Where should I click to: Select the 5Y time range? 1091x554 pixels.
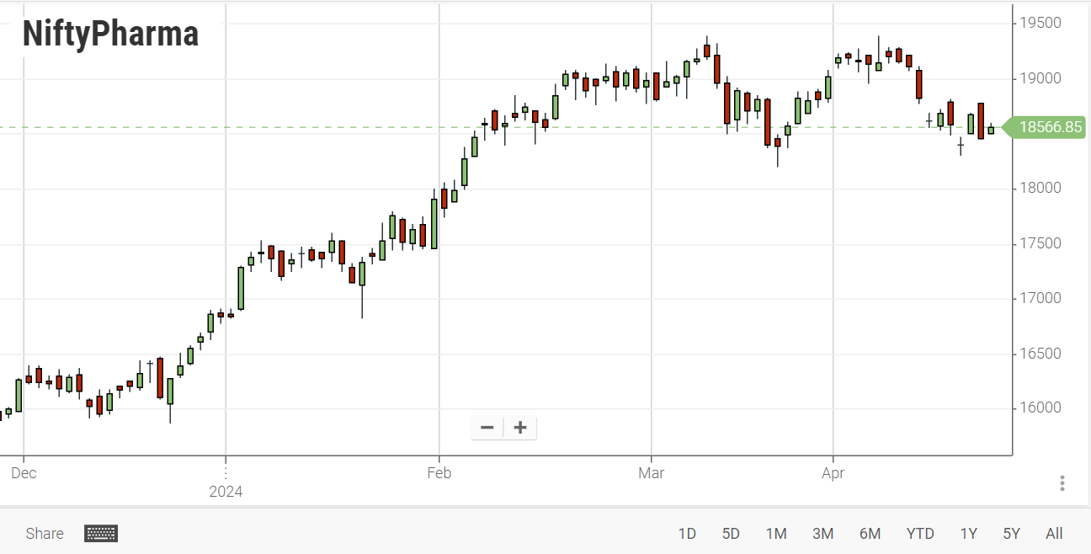1011,533
